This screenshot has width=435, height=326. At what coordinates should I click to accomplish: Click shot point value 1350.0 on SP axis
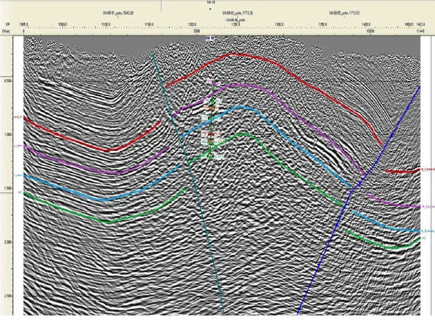pos(323,25)
